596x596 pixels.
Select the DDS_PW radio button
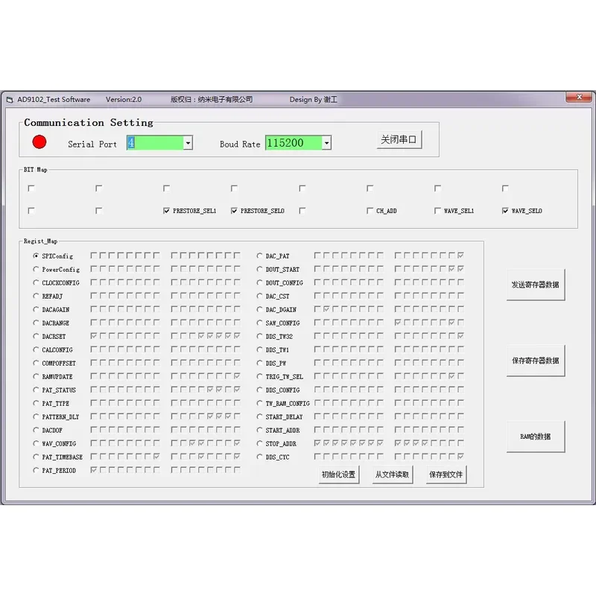tap(259, 363)
